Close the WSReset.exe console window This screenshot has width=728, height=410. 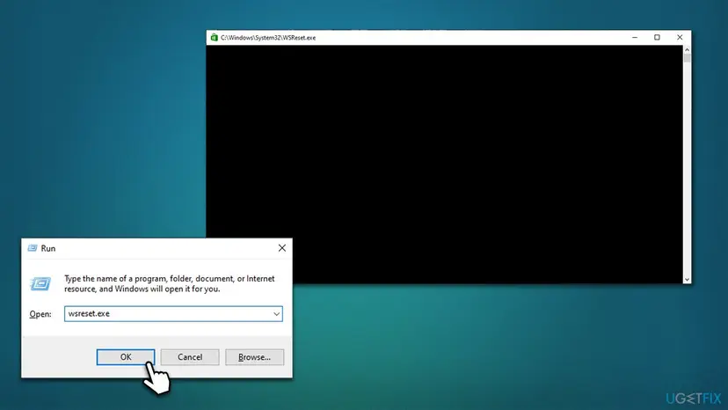pyautogui.click(x=680, y=38)
